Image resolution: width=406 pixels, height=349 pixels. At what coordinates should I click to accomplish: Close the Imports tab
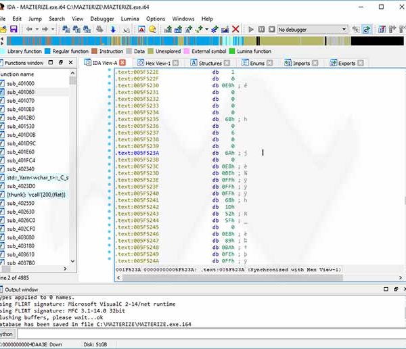click(x=315, y=63)
